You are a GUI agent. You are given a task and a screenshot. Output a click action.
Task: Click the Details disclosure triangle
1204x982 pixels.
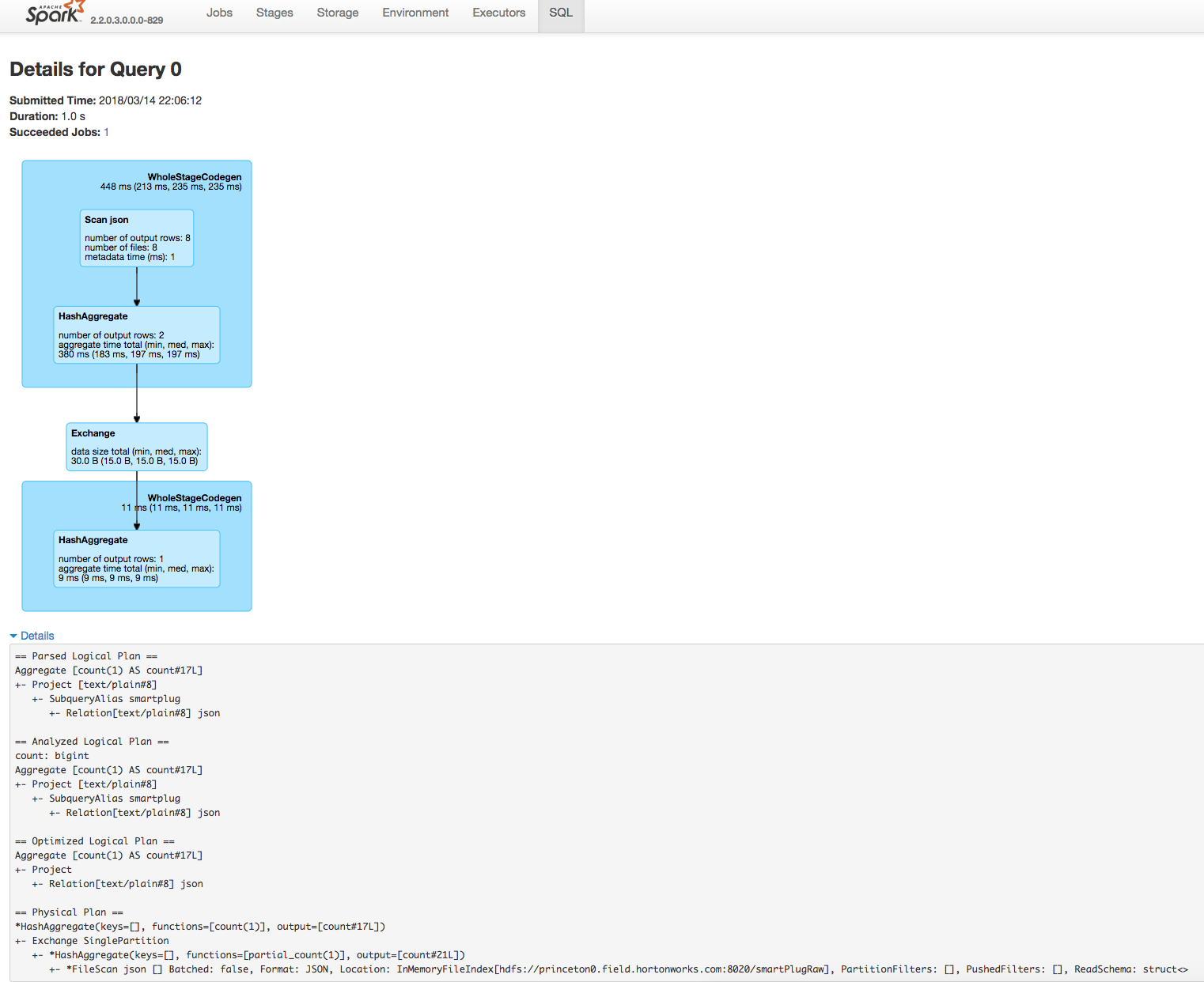[x=13, y=635]
